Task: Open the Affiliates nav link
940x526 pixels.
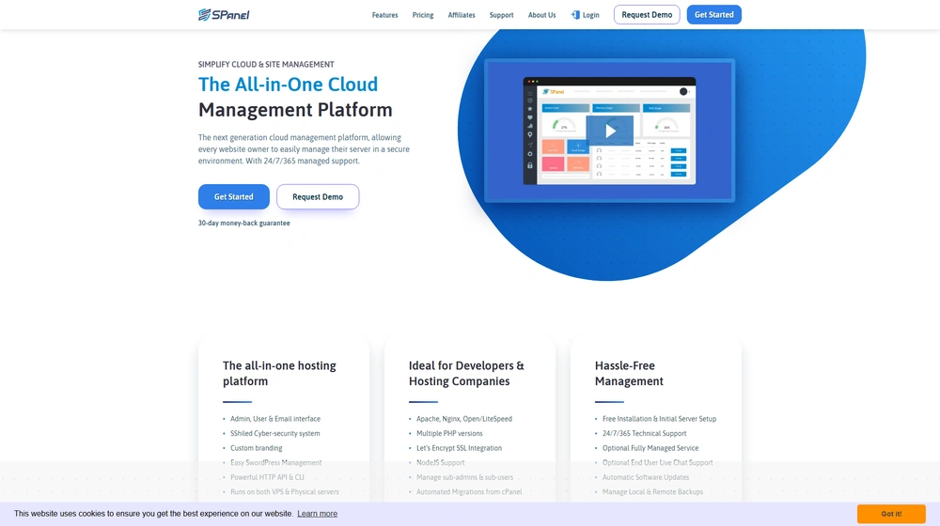Action: click(462, 15)
